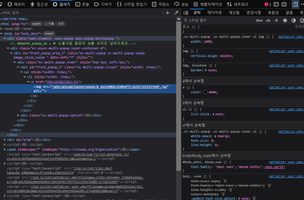
Task: Toggle the .cls class panel
Action: (x=268, y=21)
